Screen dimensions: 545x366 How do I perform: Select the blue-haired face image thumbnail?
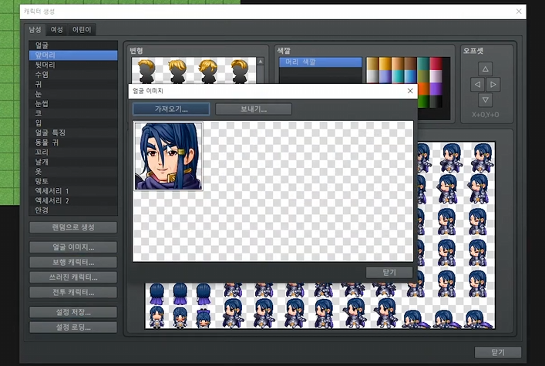[169, 156]
